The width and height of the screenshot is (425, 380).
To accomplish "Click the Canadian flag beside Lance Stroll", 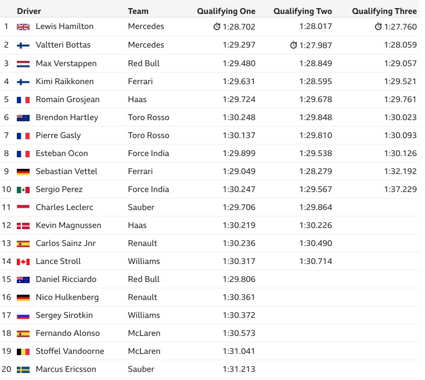I will click(23, 262).
